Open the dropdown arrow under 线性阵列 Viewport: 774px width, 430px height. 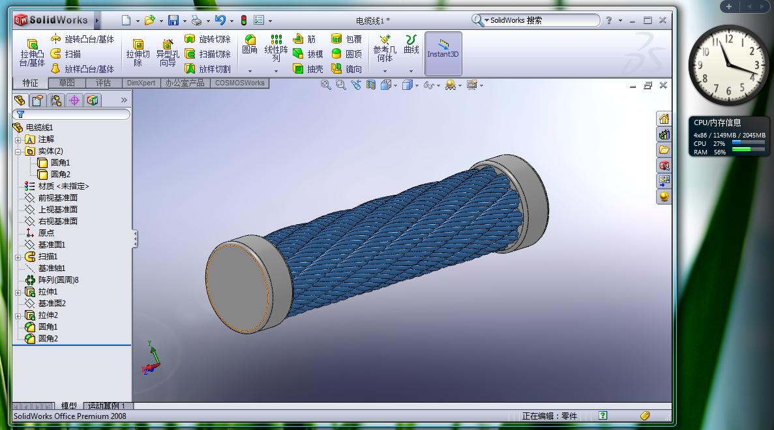[x=276, y=71]
